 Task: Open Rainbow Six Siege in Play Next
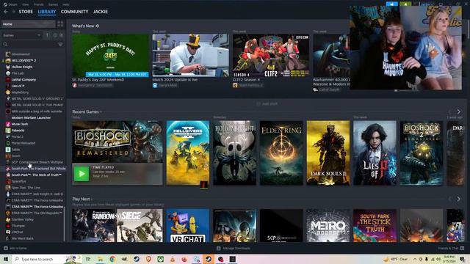[x=117, y=225]
